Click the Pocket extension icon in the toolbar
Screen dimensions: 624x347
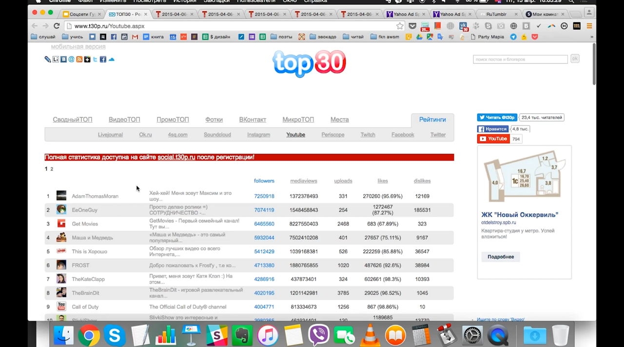[x=412, y=26]
